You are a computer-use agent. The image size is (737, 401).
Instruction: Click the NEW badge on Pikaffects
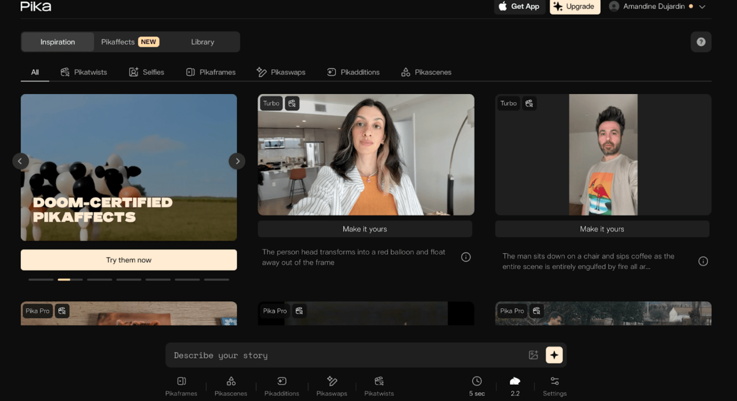tap(149, 42)
